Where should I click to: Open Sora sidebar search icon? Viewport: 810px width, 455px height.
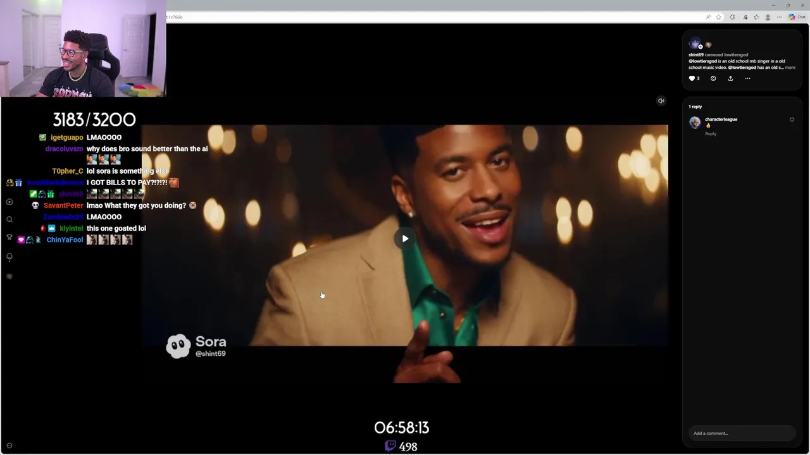tap(9, 219)
